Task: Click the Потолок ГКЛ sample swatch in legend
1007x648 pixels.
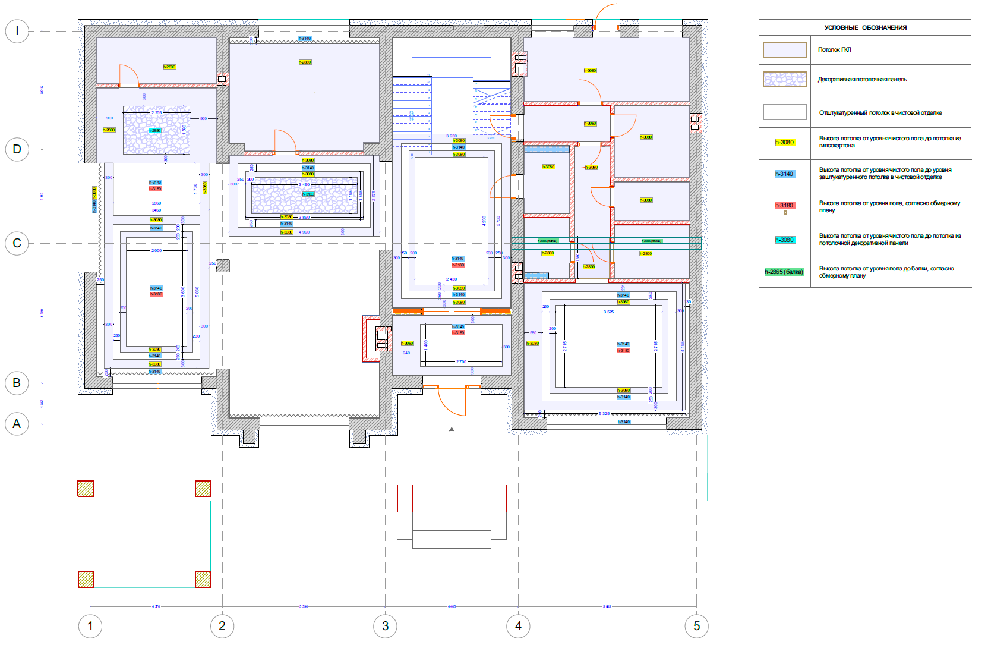Action: [x=785, y=49]
